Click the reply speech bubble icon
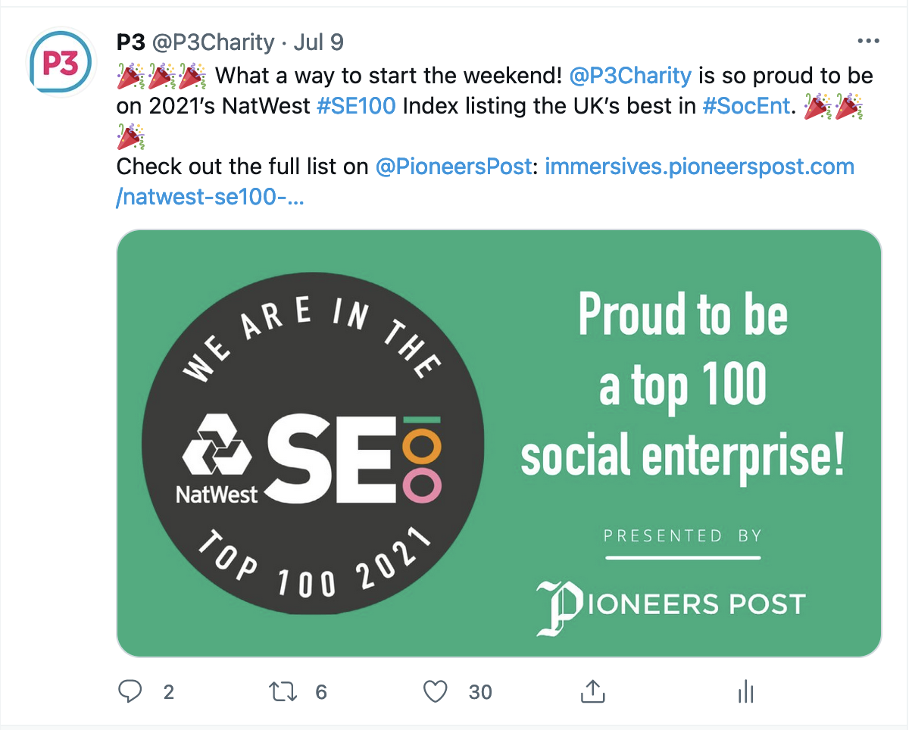The height and width of the screenshot is (730, 912). 131,691
